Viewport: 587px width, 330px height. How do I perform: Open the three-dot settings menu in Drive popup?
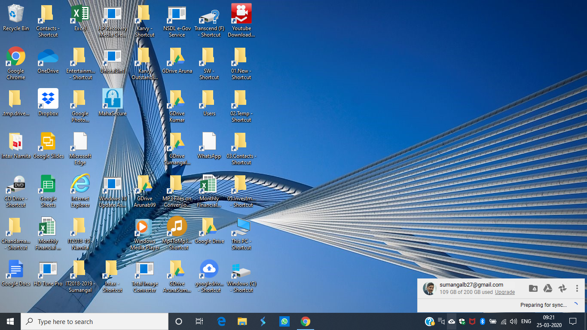pos(577,288)
